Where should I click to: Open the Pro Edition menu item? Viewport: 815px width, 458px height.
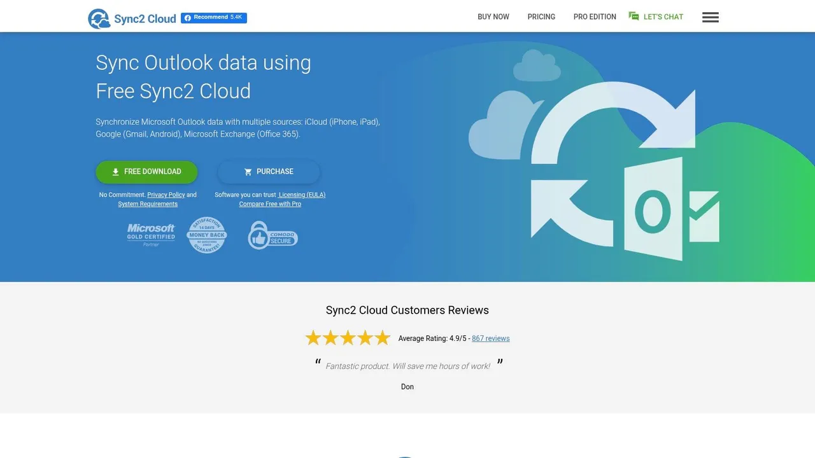(595, 17)
